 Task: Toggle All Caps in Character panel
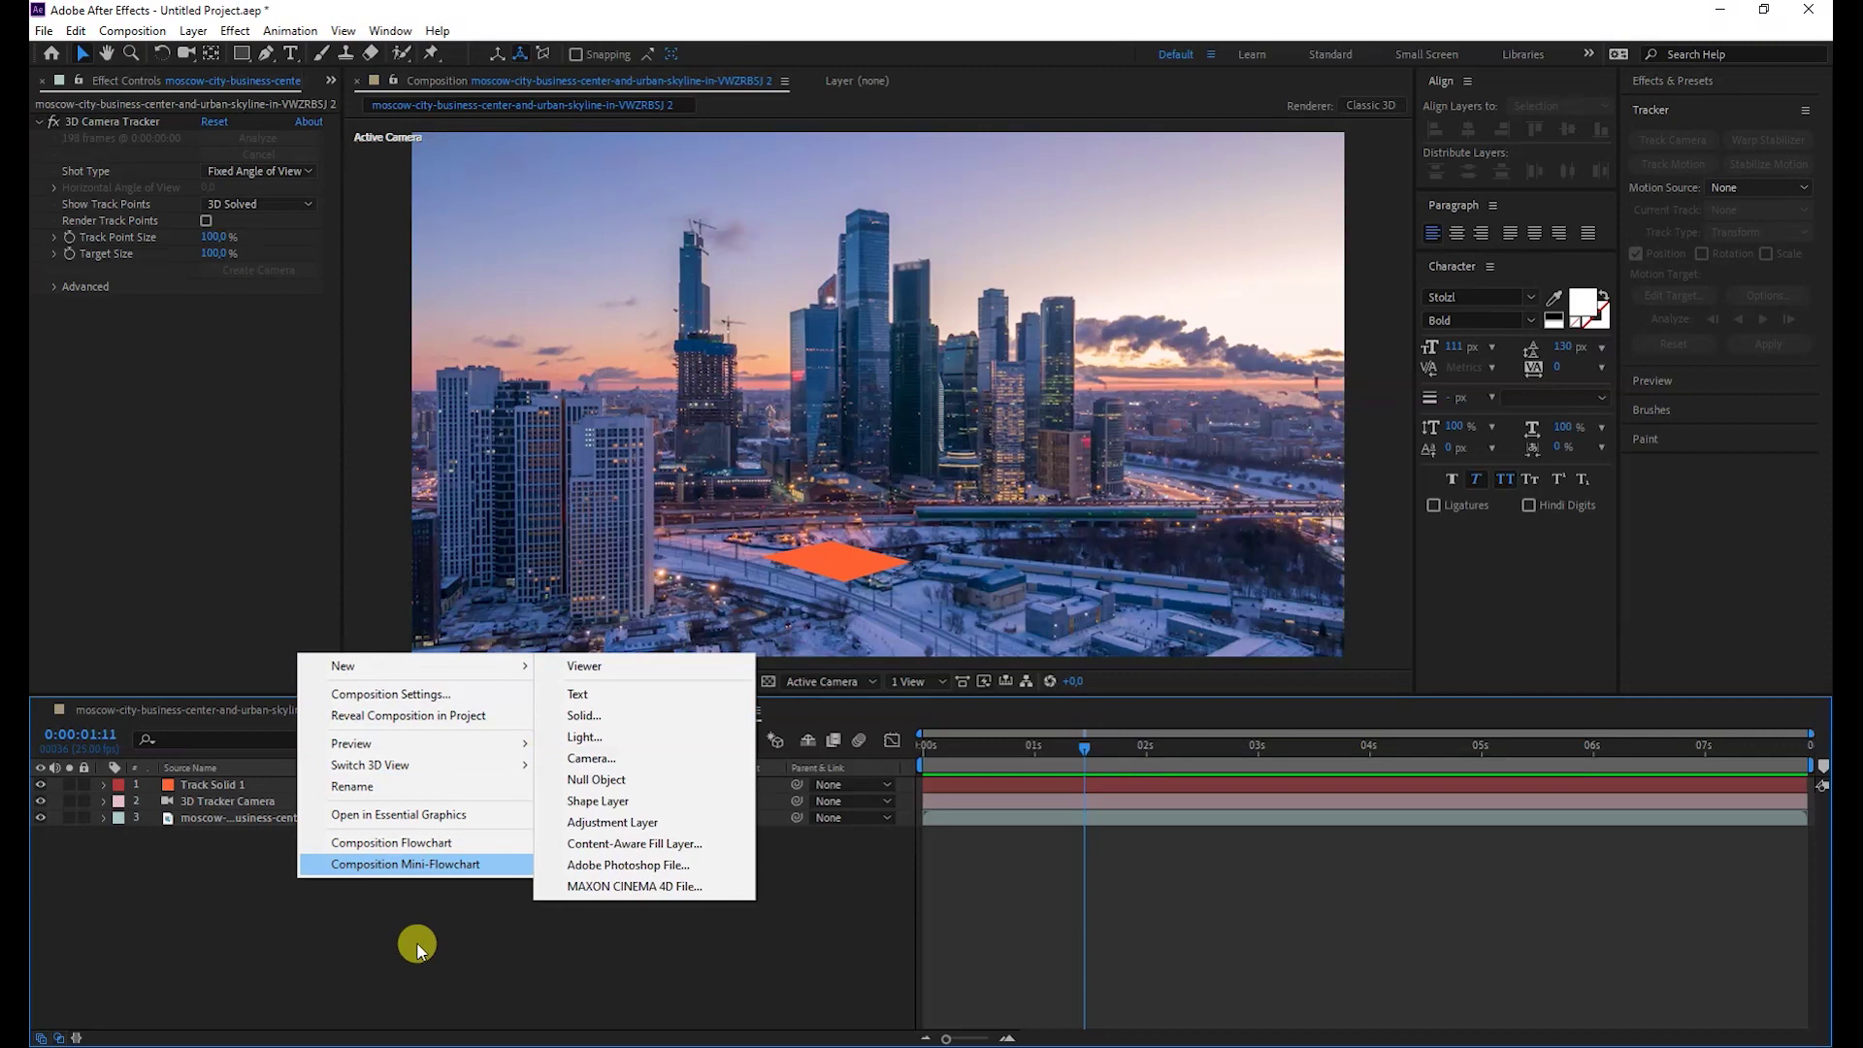(x=1504, y=479)
